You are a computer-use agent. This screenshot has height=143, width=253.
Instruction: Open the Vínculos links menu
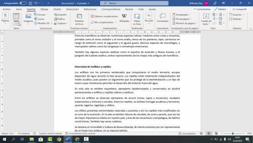coord(148,19)
